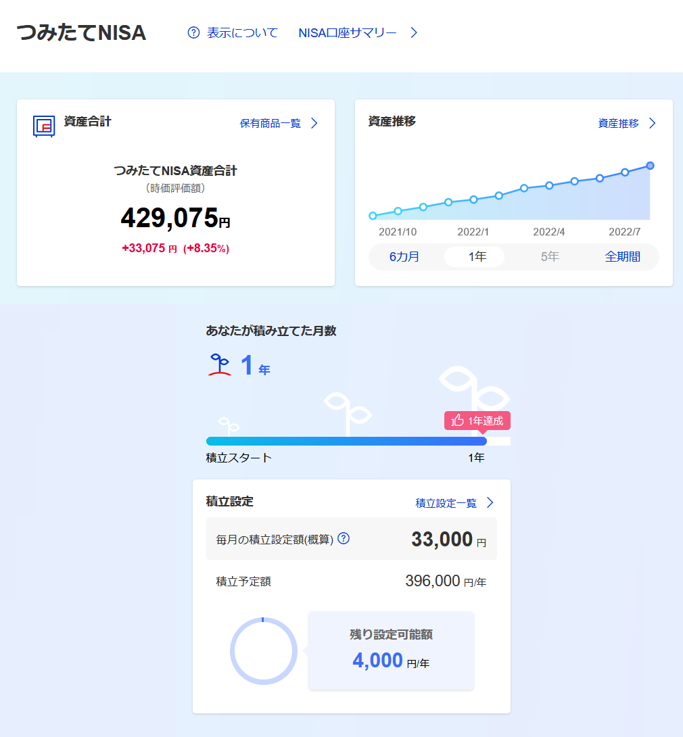Click the 429,075円 total asset value
Image resolution: width=683 pixels, height=737 pixels.
175,218
